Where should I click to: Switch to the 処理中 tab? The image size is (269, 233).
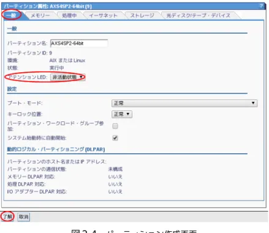[x=69, y=15]
